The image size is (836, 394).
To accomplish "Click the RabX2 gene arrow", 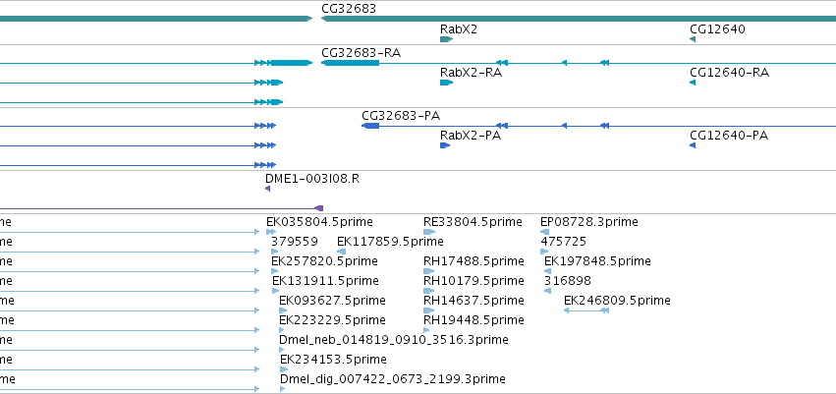I will 446,39.
